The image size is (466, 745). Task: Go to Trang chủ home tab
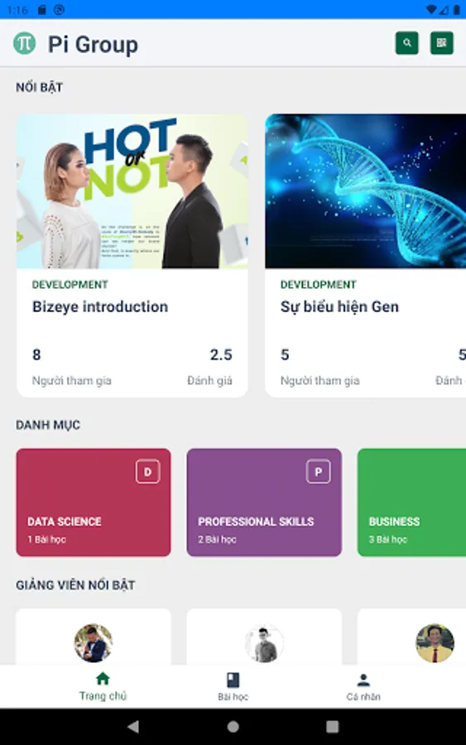103,686
